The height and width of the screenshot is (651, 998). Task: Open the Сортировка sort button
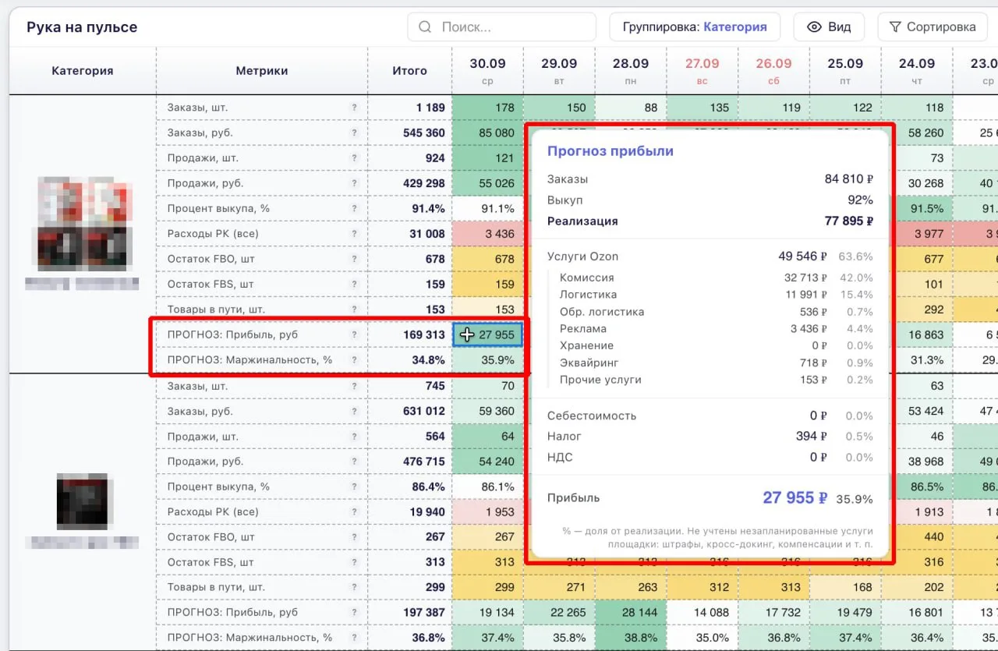(x=933, y=27)
